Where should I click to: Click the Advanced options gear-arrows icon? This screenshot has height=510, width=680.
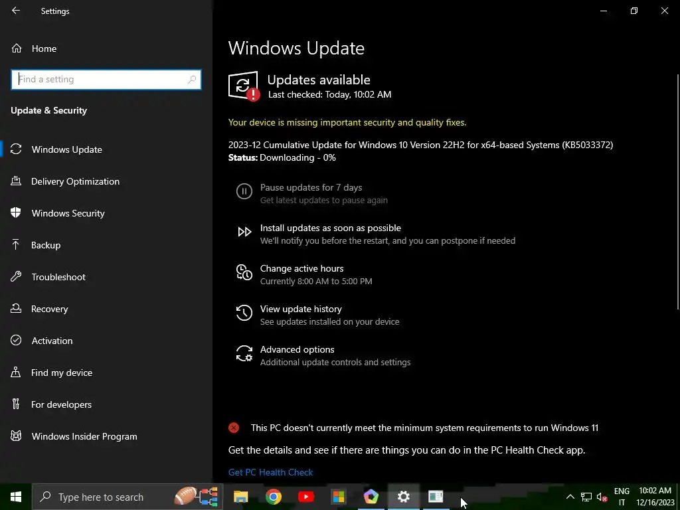pyautogui.click(x=244, y=353)
